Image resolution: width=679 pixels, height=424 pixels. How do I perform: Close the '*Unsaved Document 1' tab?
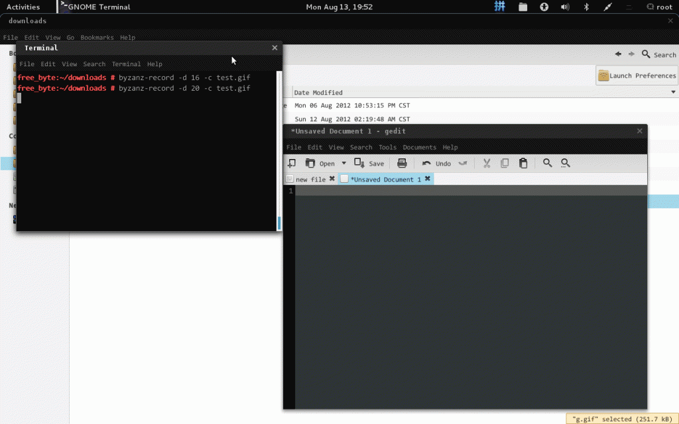pos(428,179)
